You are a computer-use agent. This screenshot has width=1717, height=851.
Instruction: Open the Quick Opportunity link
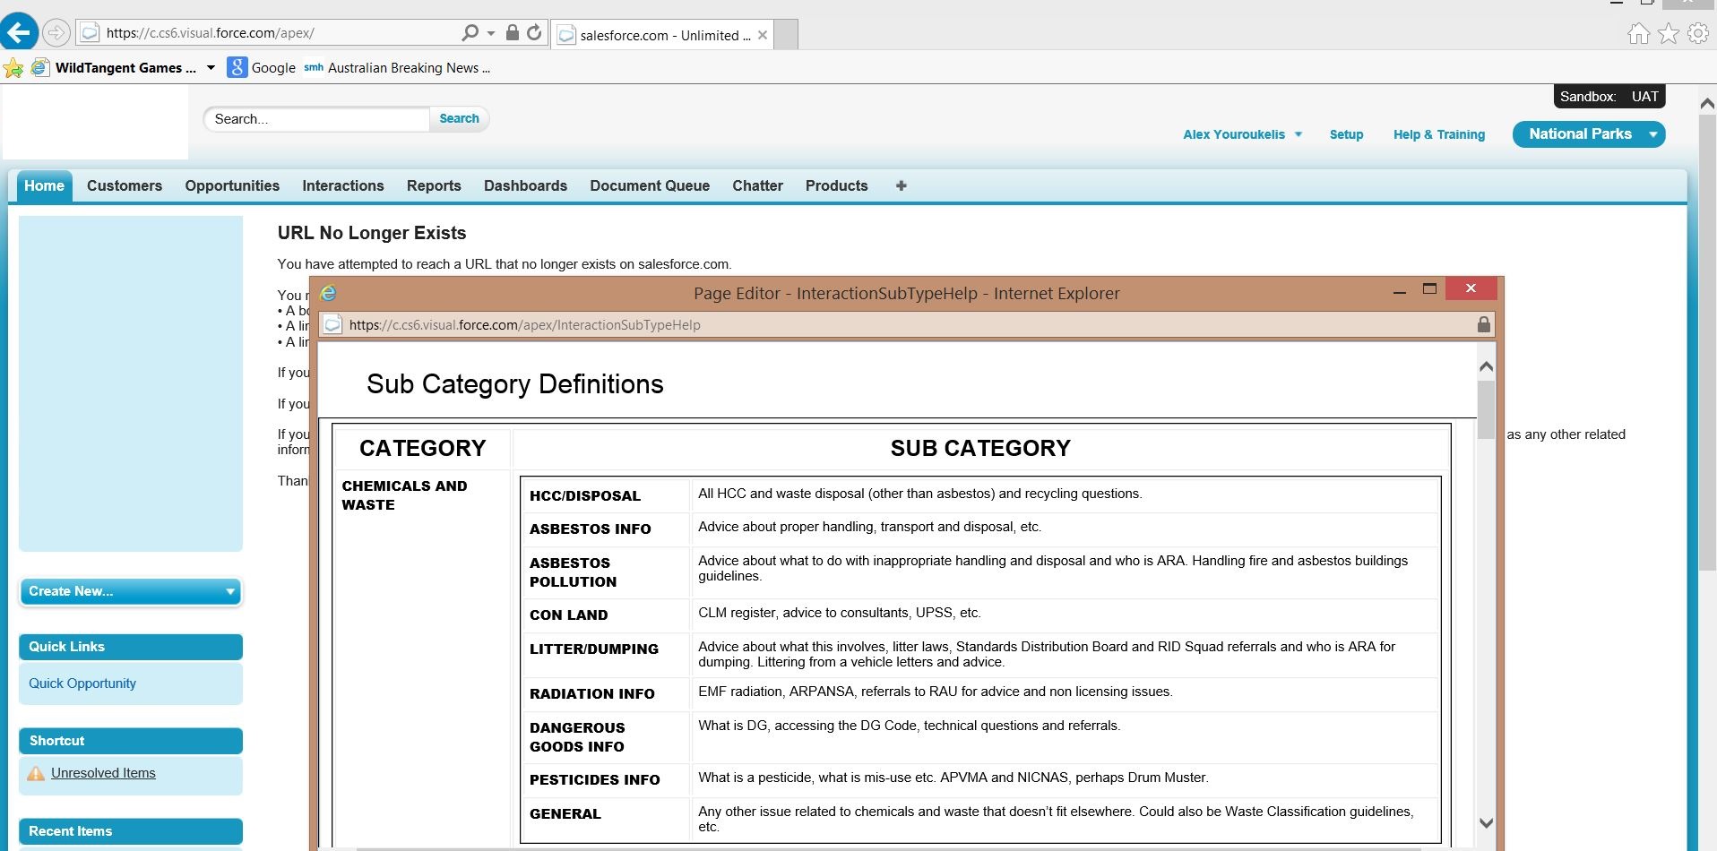pyautogui.click(x=82, y=683)
